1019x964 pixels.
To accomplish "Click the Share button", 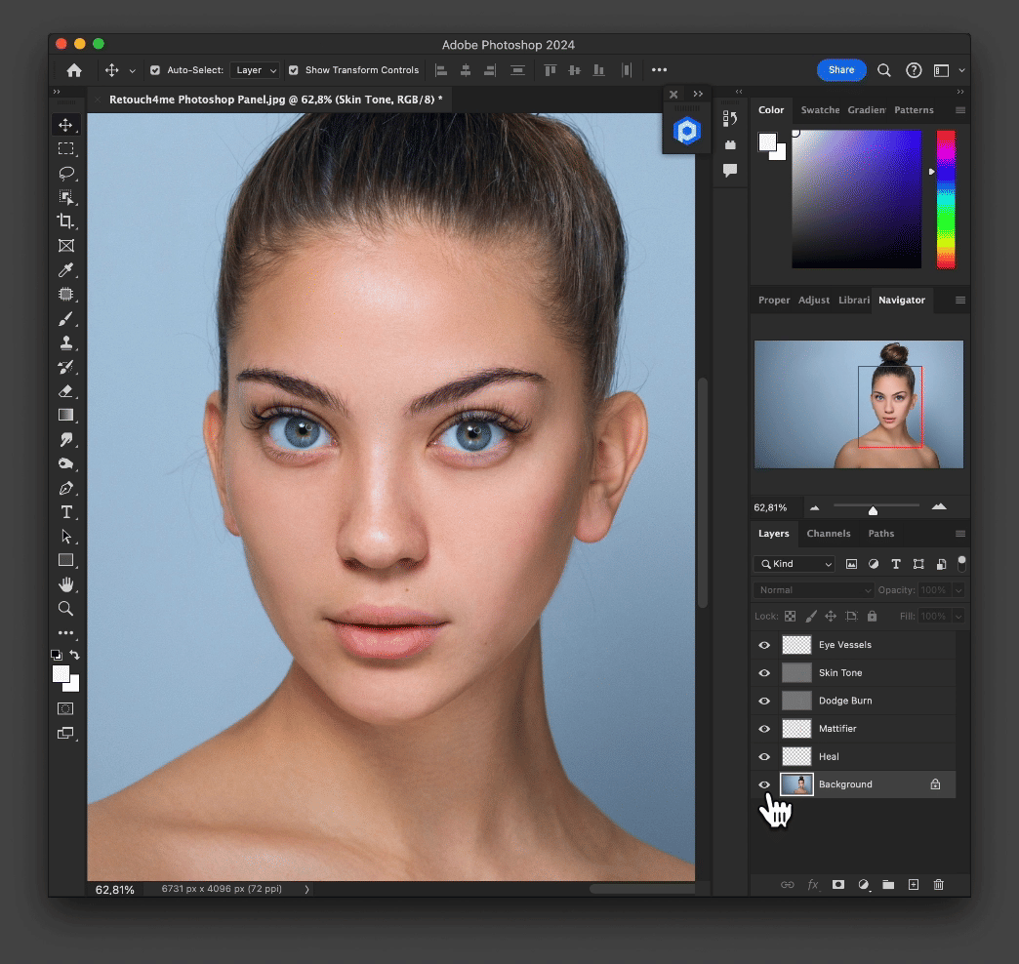I will (840, 70).
